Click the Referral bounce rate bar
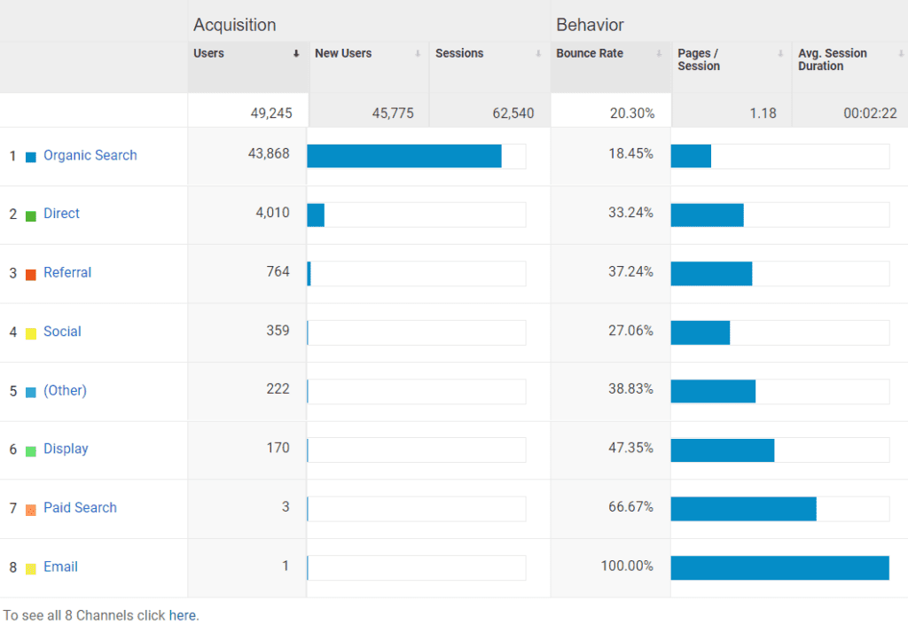908x633 pixels. [712, 274]
